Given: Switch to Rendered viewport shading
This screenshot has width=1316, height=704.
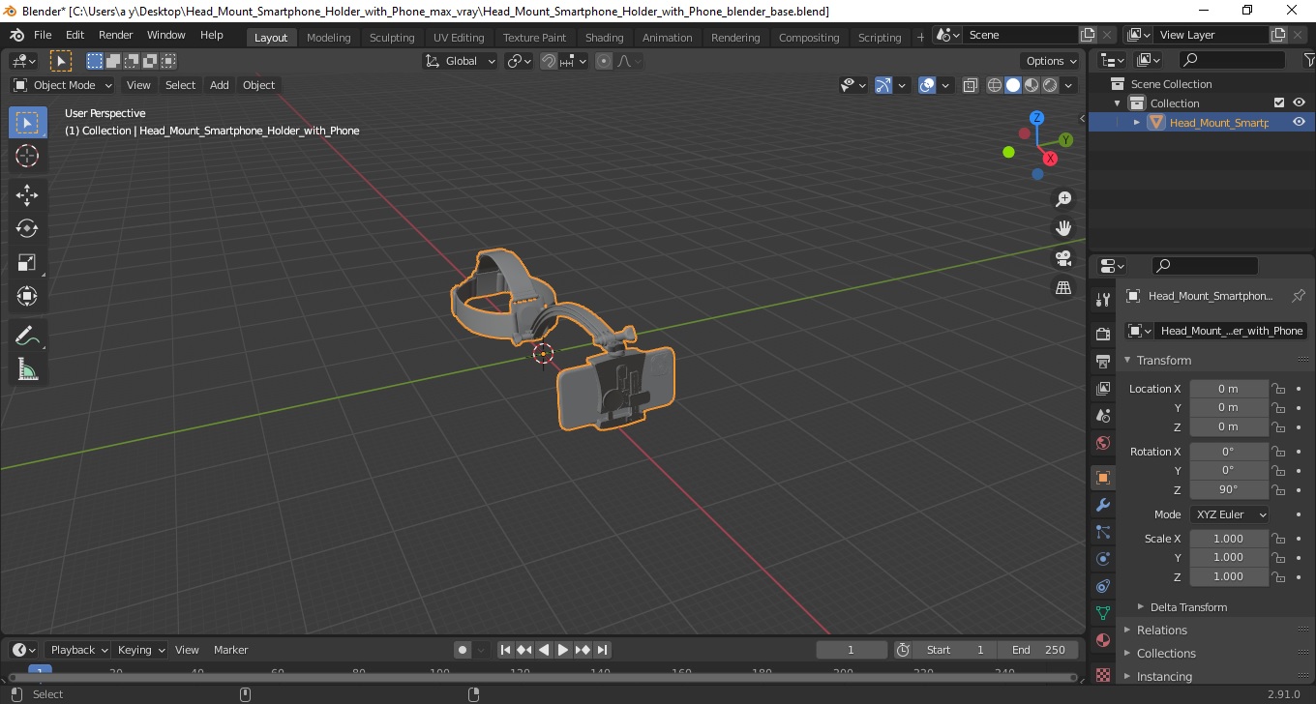Looking at the screenshot, I should (x=1050, y=85).
